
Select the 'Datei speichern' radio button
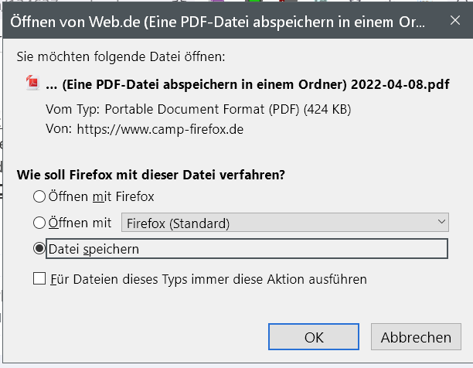tap(39, 249)
